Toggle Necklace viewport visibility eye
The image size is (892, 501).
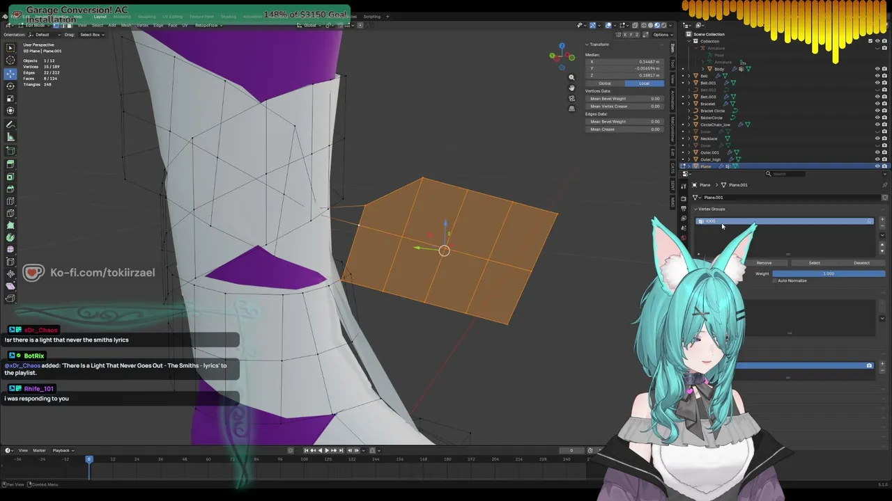coord(877,138)
